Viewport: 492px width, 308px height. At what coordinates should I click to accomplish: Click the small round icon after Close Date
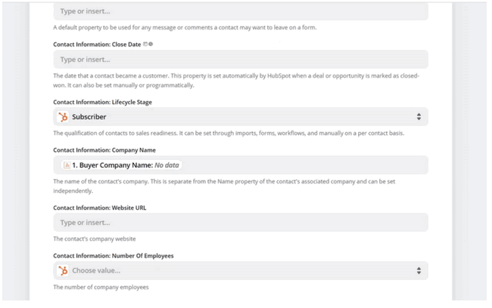click(151, 45)
